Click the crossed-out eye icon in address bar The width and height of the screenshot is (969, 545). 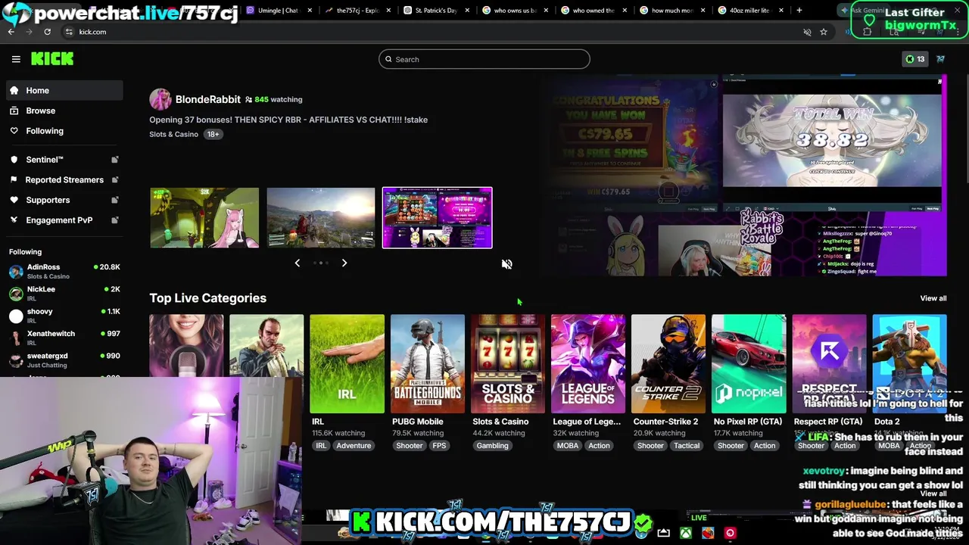(807, 32)
